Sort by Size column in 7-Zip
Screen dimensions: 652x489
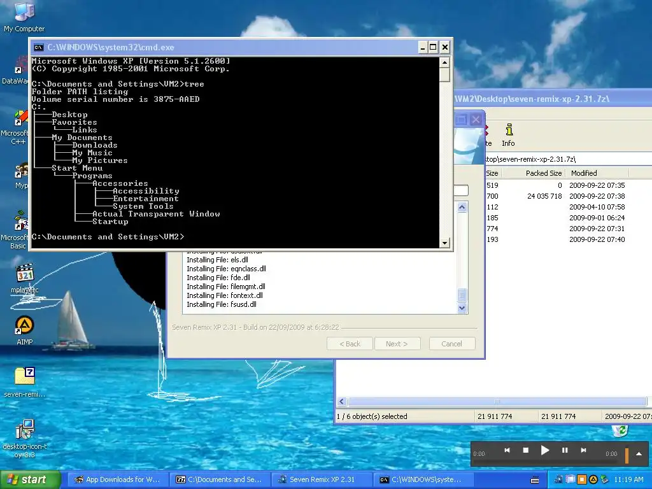click(x=492, y=173)
